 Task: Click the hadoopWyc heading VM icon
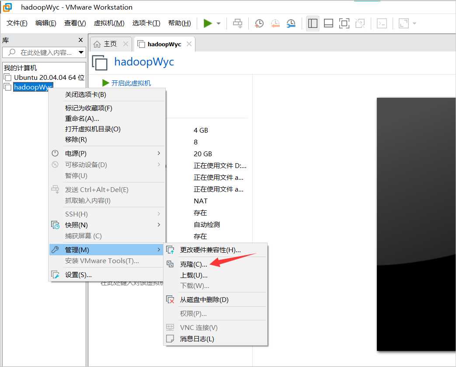(100, 62)
